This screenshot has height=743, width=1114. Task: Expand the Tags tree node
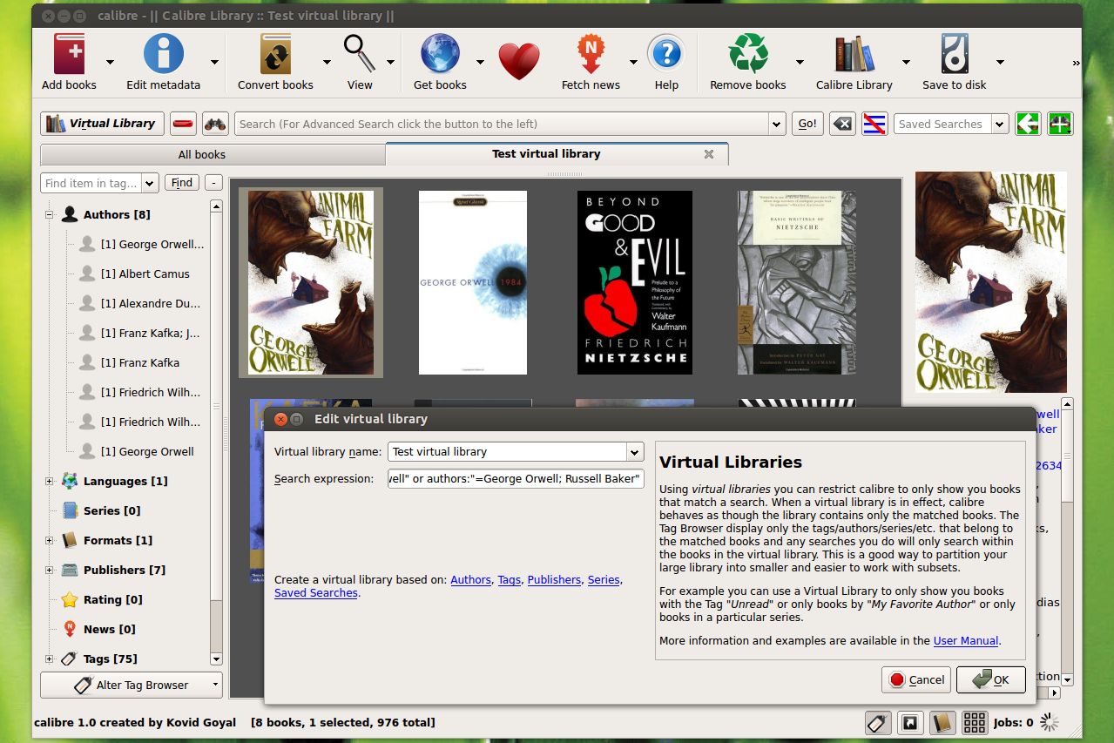tap(50, 659)
